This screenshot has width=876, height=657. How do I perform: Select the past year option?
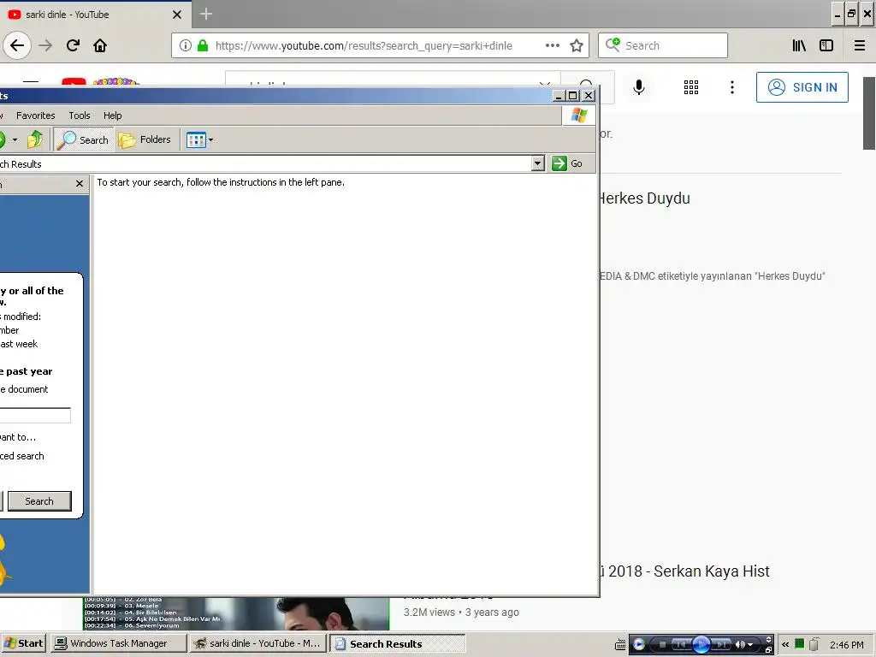pos(27,371)
